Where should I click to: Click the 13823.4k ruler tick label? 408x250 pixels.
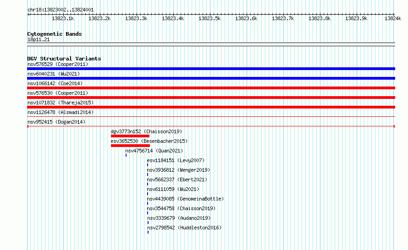click(x=173, y=18)
